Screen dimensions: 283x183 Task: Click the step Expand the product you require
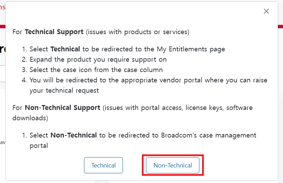pyautogui.click(x=98, y=59)
